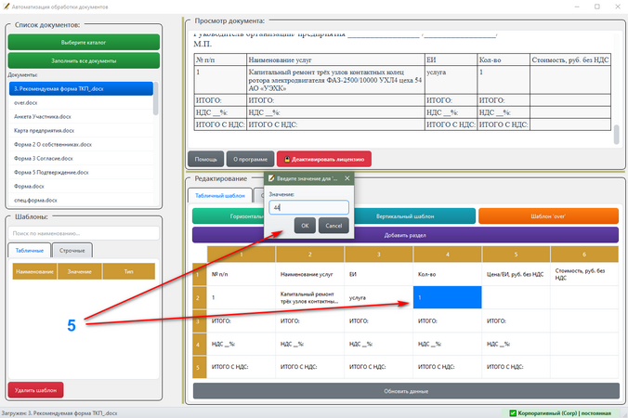
Task: Switch to 'Табличный шаблон' editing tab
Action: (x=220, y=195)
